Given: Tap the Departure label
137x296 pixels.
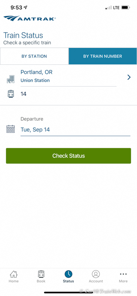Looking at the screenshot, I should coord(32,119).
